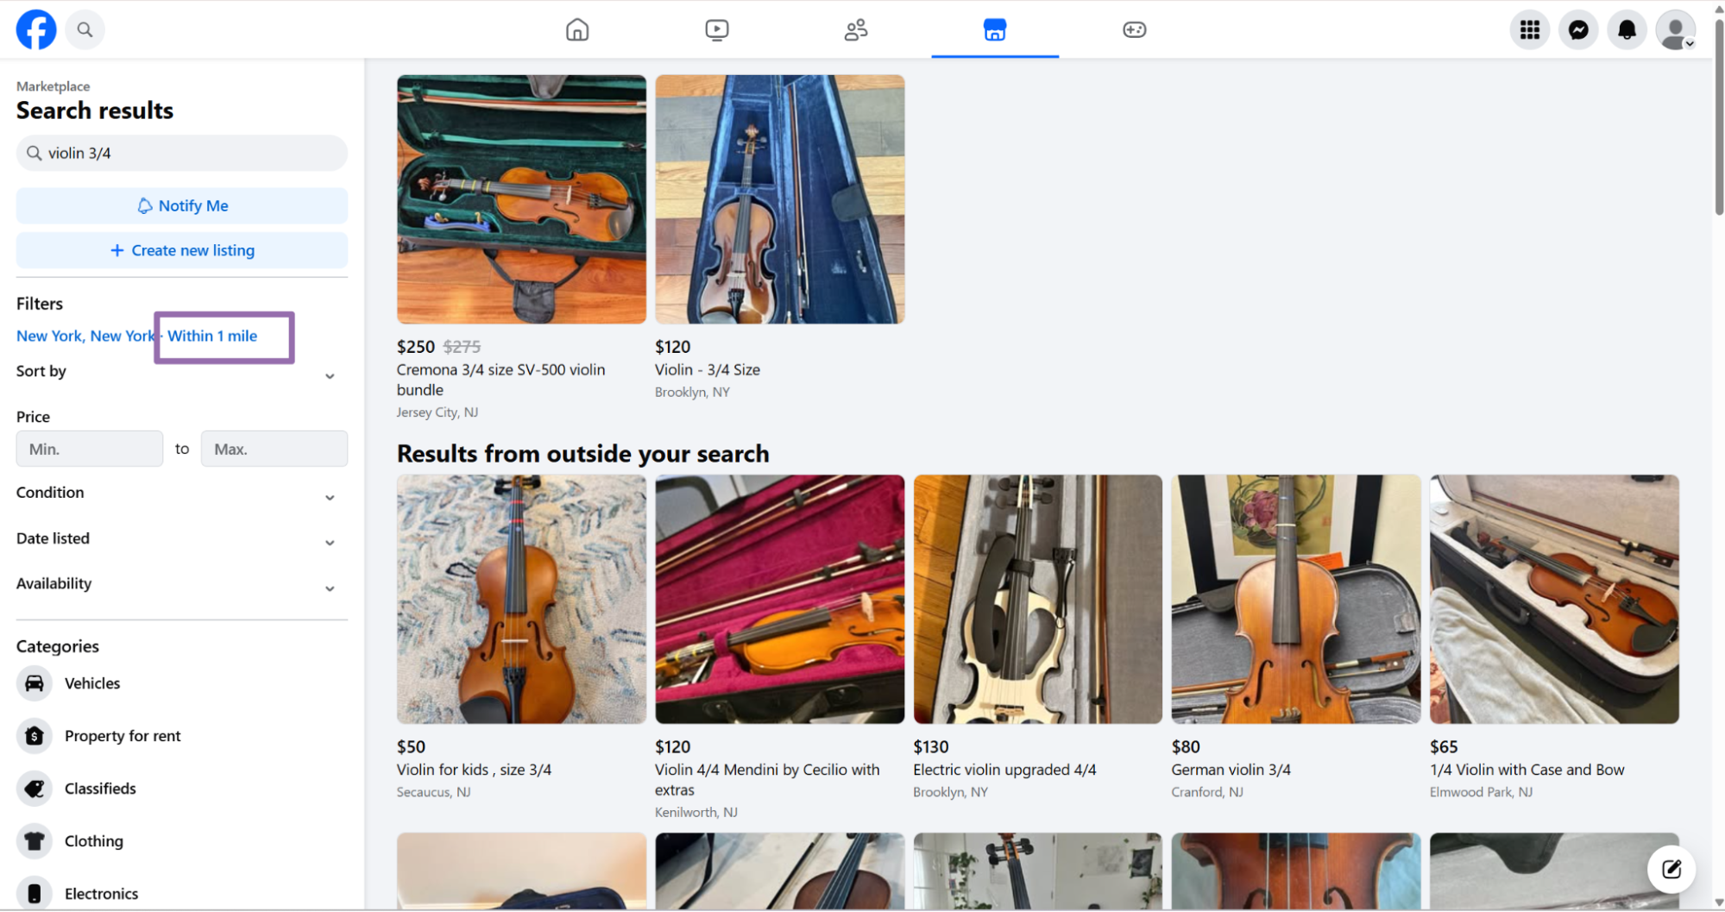Screen dimensions: 1725x912
Task: Select the Vehicles category car icon
Action: point(35,683)
